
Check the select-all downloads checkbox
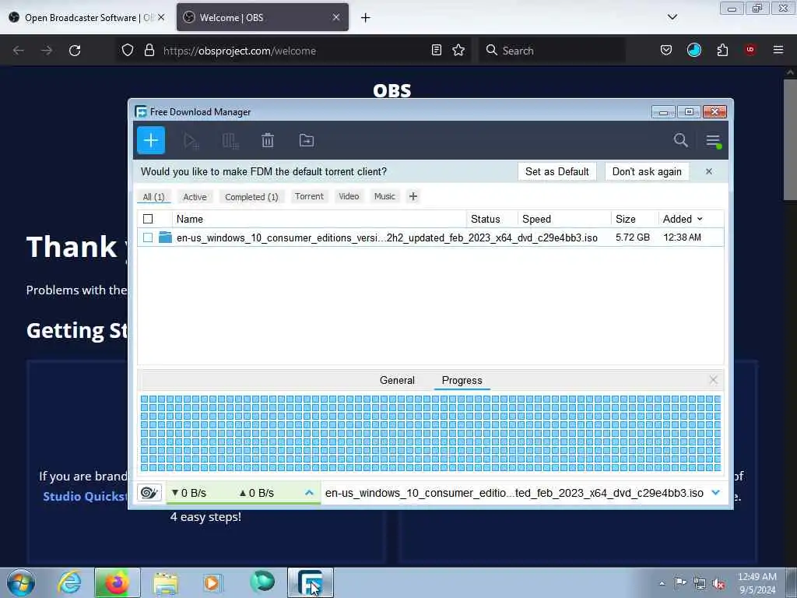point(148,219)
